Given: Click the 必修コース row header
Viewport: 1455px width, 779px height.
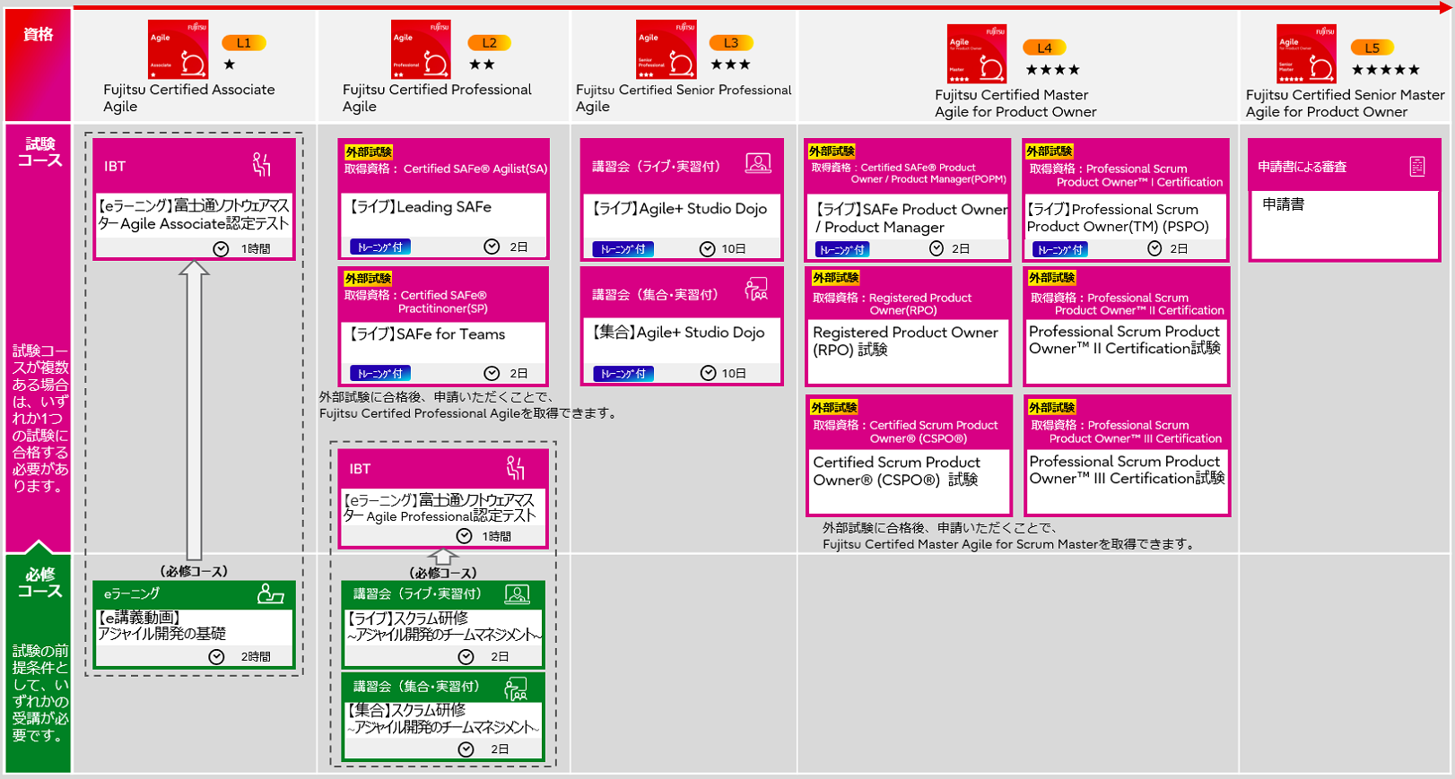Looking at the screenshot, I should click(x=39, y=583).
